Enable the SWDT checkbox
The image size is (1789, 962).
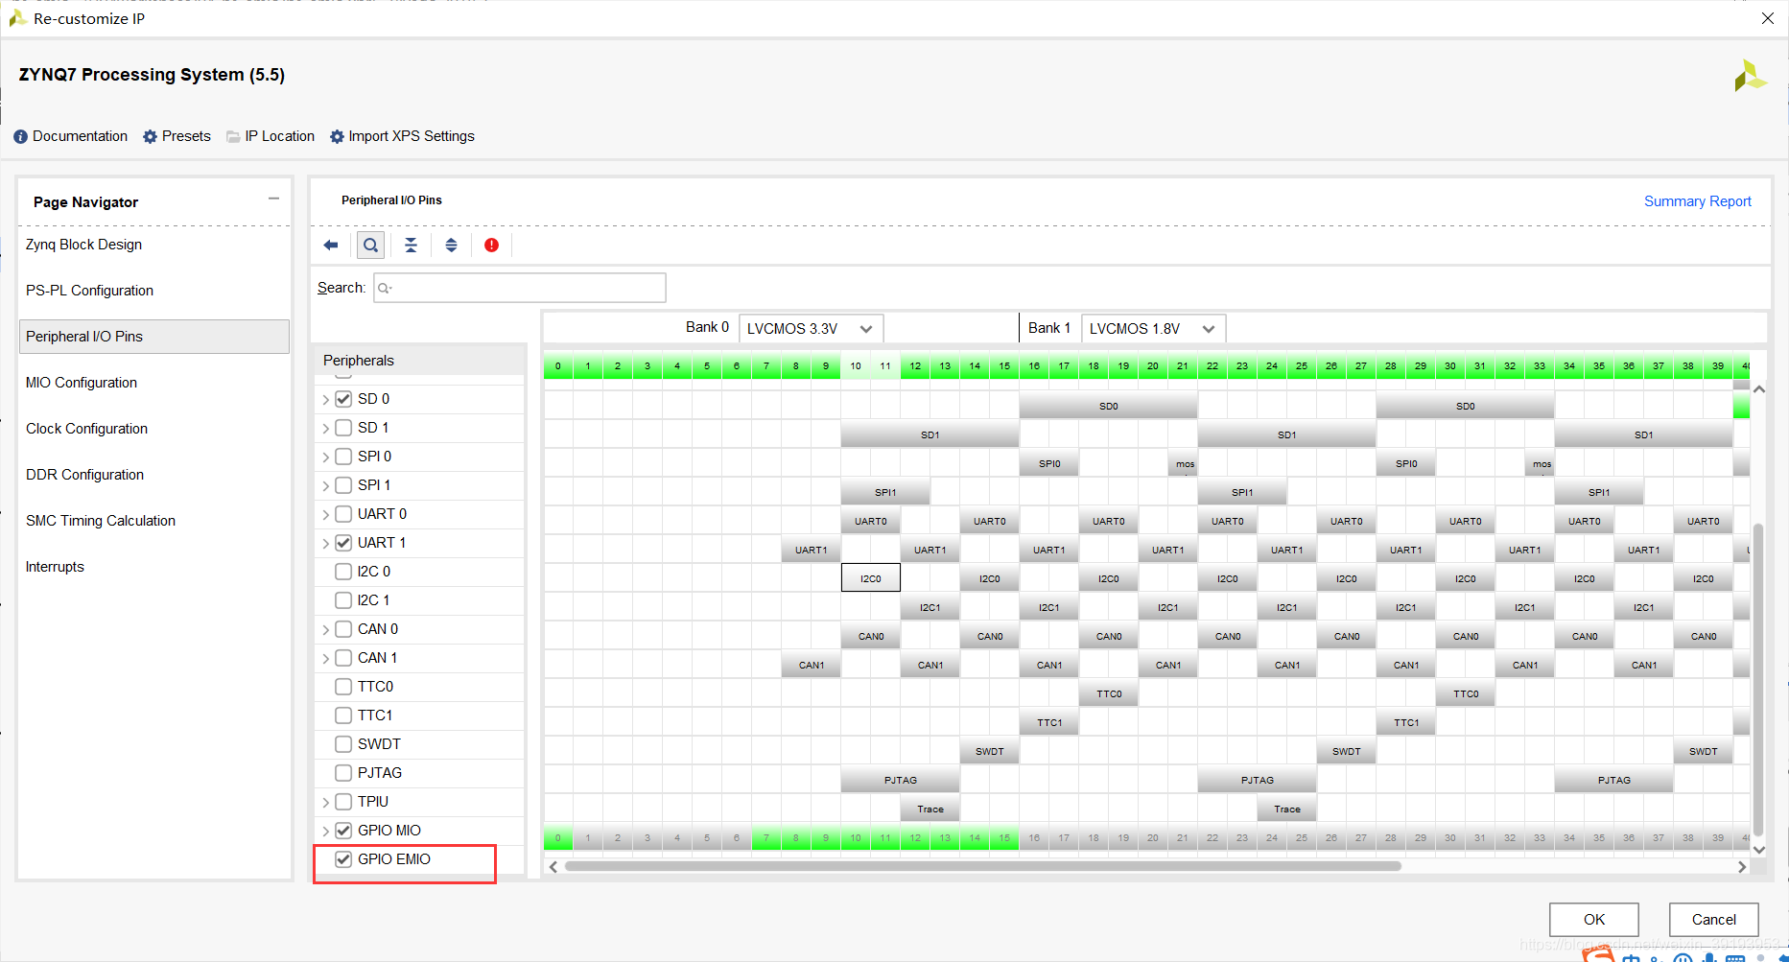tap(343, 744)
